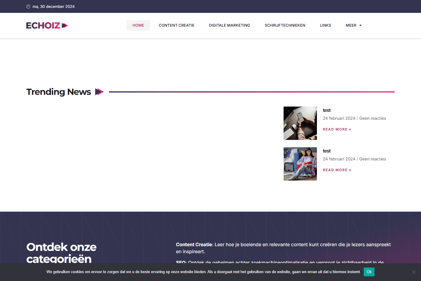Viewport: 421px width, 281px height.
Task: Open the second 'test' article title
Action: point(327,151)
